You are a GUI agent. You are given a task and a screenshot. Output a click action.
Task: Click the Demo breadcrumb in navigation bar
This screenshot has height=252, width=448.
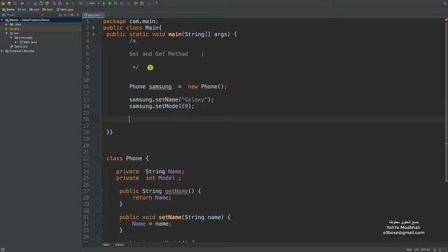click(8, 9)
